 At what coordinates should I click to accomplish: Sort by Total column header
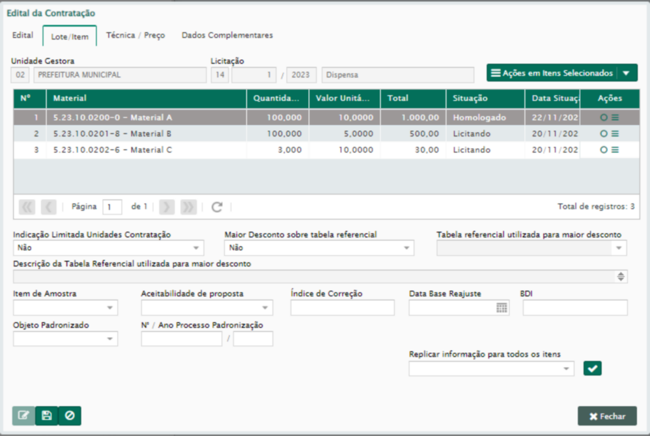[414, 98]
